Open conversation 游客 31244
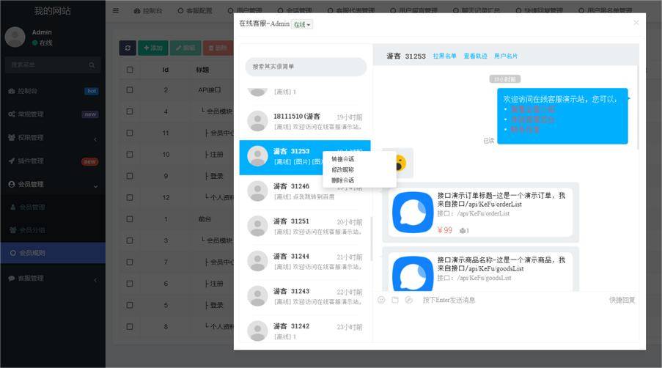 [305, 261]
